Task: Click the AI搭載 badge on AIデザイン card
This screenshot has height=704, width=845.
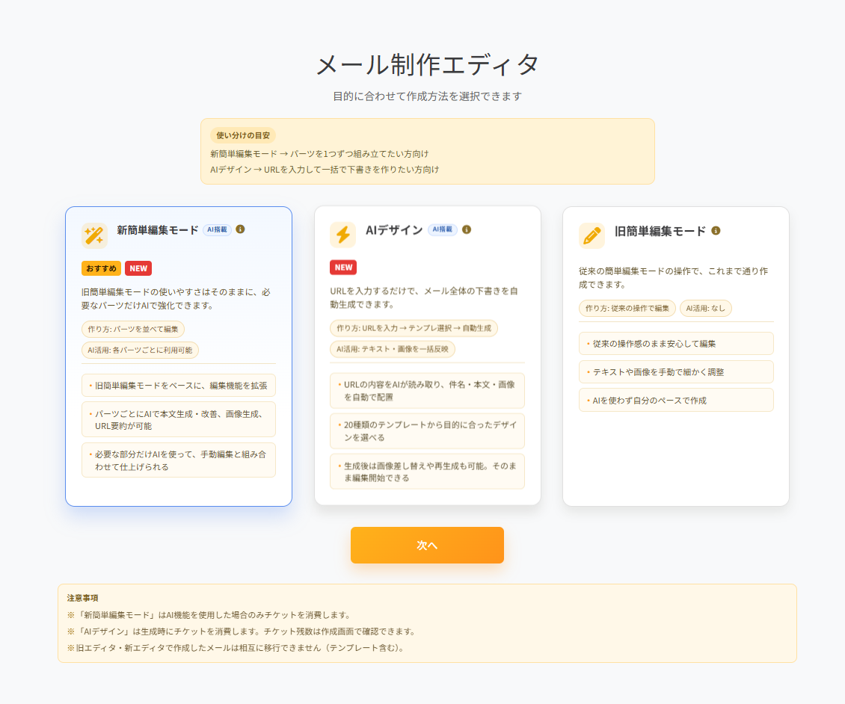Action: (x=441, y=230)
